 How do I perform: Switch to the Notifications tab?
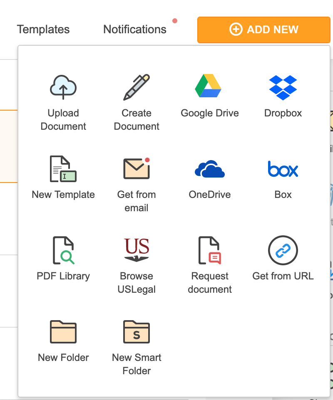coord(135,30)
